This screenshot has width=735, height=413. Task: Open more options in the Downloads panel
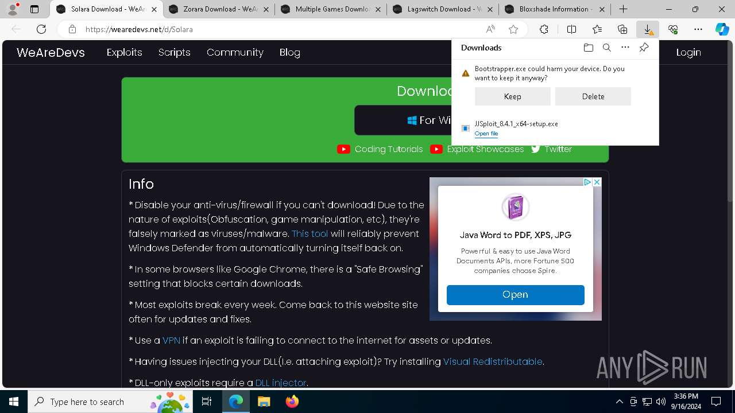(625, 48)
